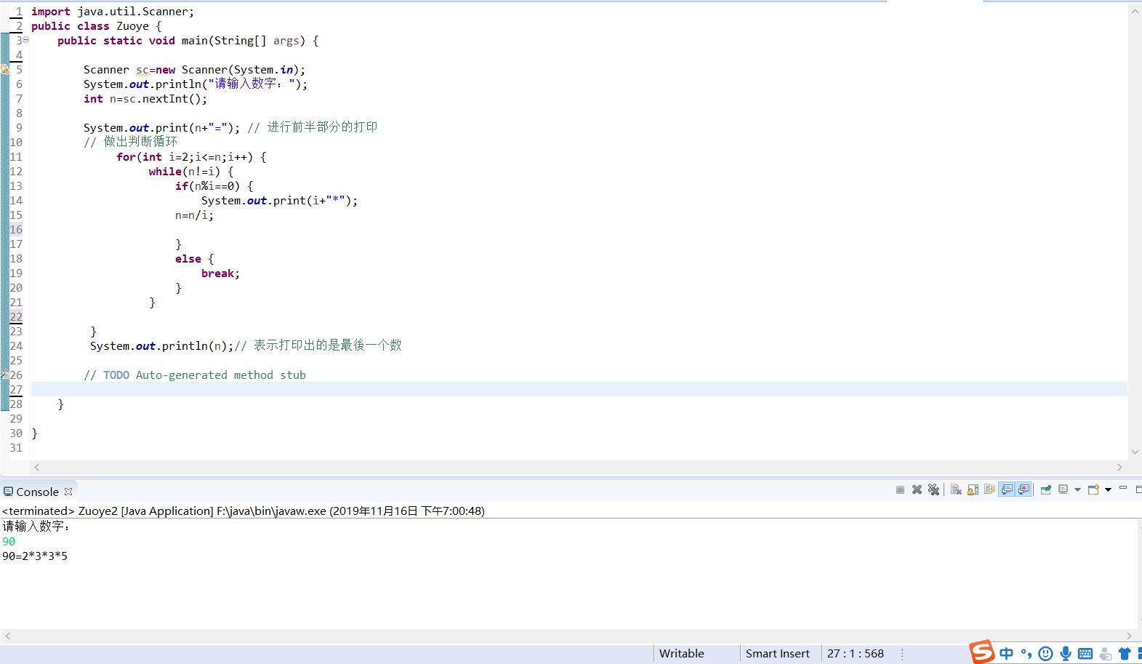Viewport: 1142px width, 664px height.
Task: Click the green console input '90'
Action: point(9,541)
